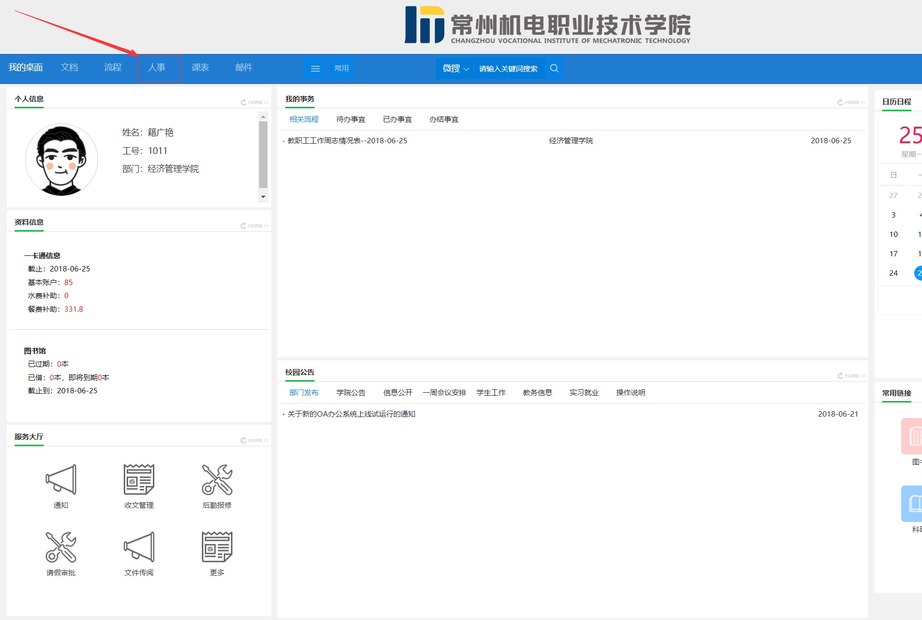Select day 17 in the calendar
Image resolution: width=922 pixels, height=620 pixels.
click(x=893, y=254)
